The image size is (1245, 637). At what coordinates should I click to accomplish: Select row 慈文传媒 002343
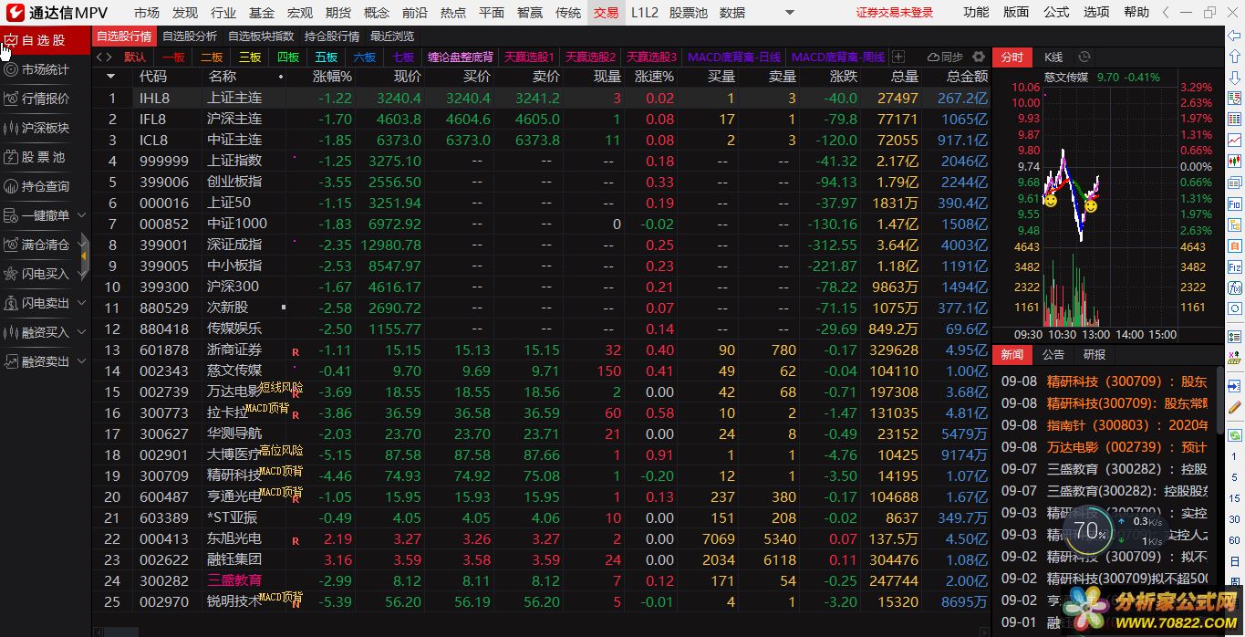point(541,371)
